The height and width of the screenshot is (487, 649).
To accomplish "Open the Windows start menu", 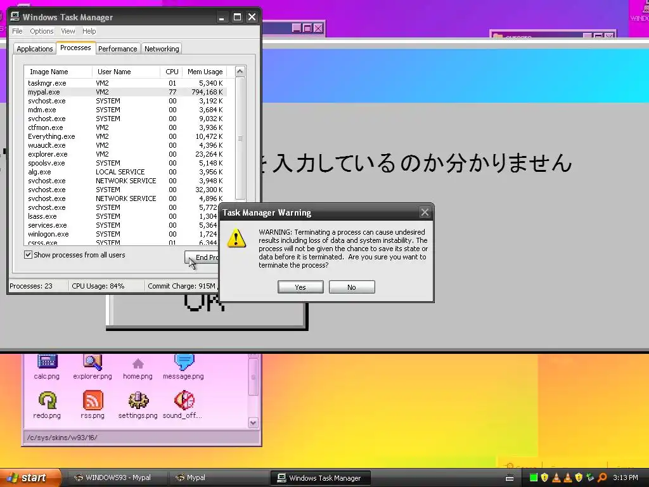I will pyautogui.click(x=30, y=477).
